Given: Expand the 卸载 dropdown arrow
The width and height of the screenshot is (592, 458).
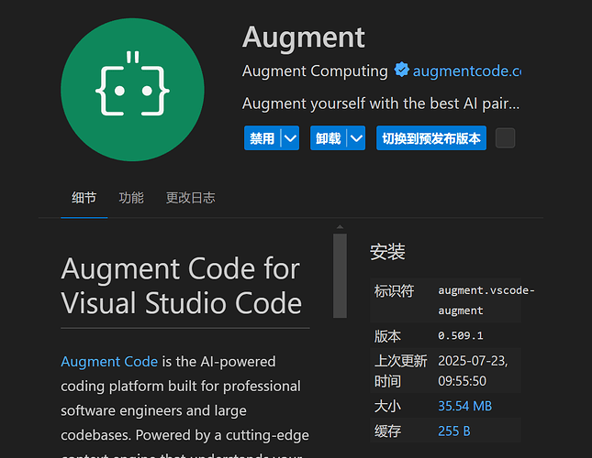Looking at the screenshot, I should (356, 138).
